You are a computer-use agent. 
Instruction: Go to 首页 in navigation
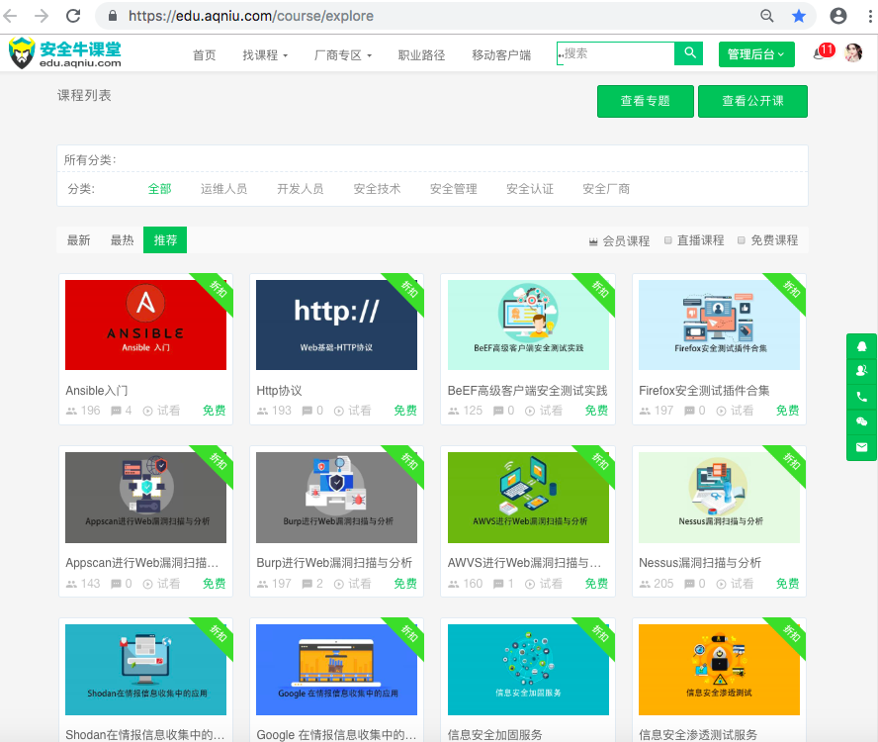[205, 55]
